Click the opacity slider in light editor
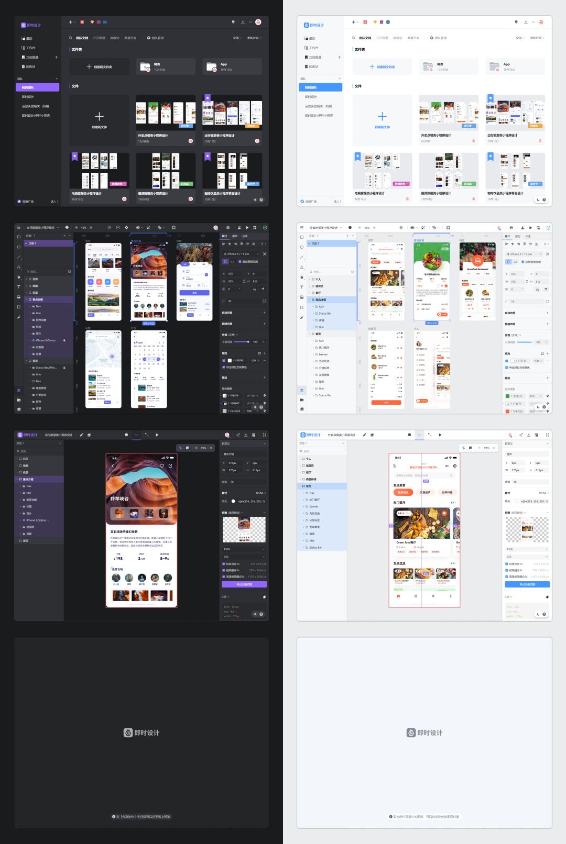Viewport: 566px width, 844px height. click(x=526, y=342)
